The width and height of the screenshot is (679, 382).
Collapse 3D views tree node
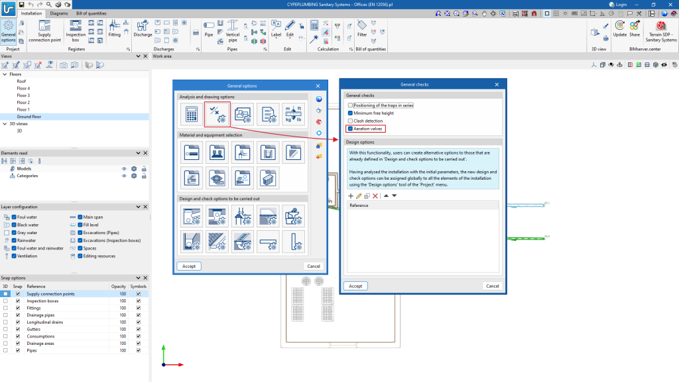[5, 124]
